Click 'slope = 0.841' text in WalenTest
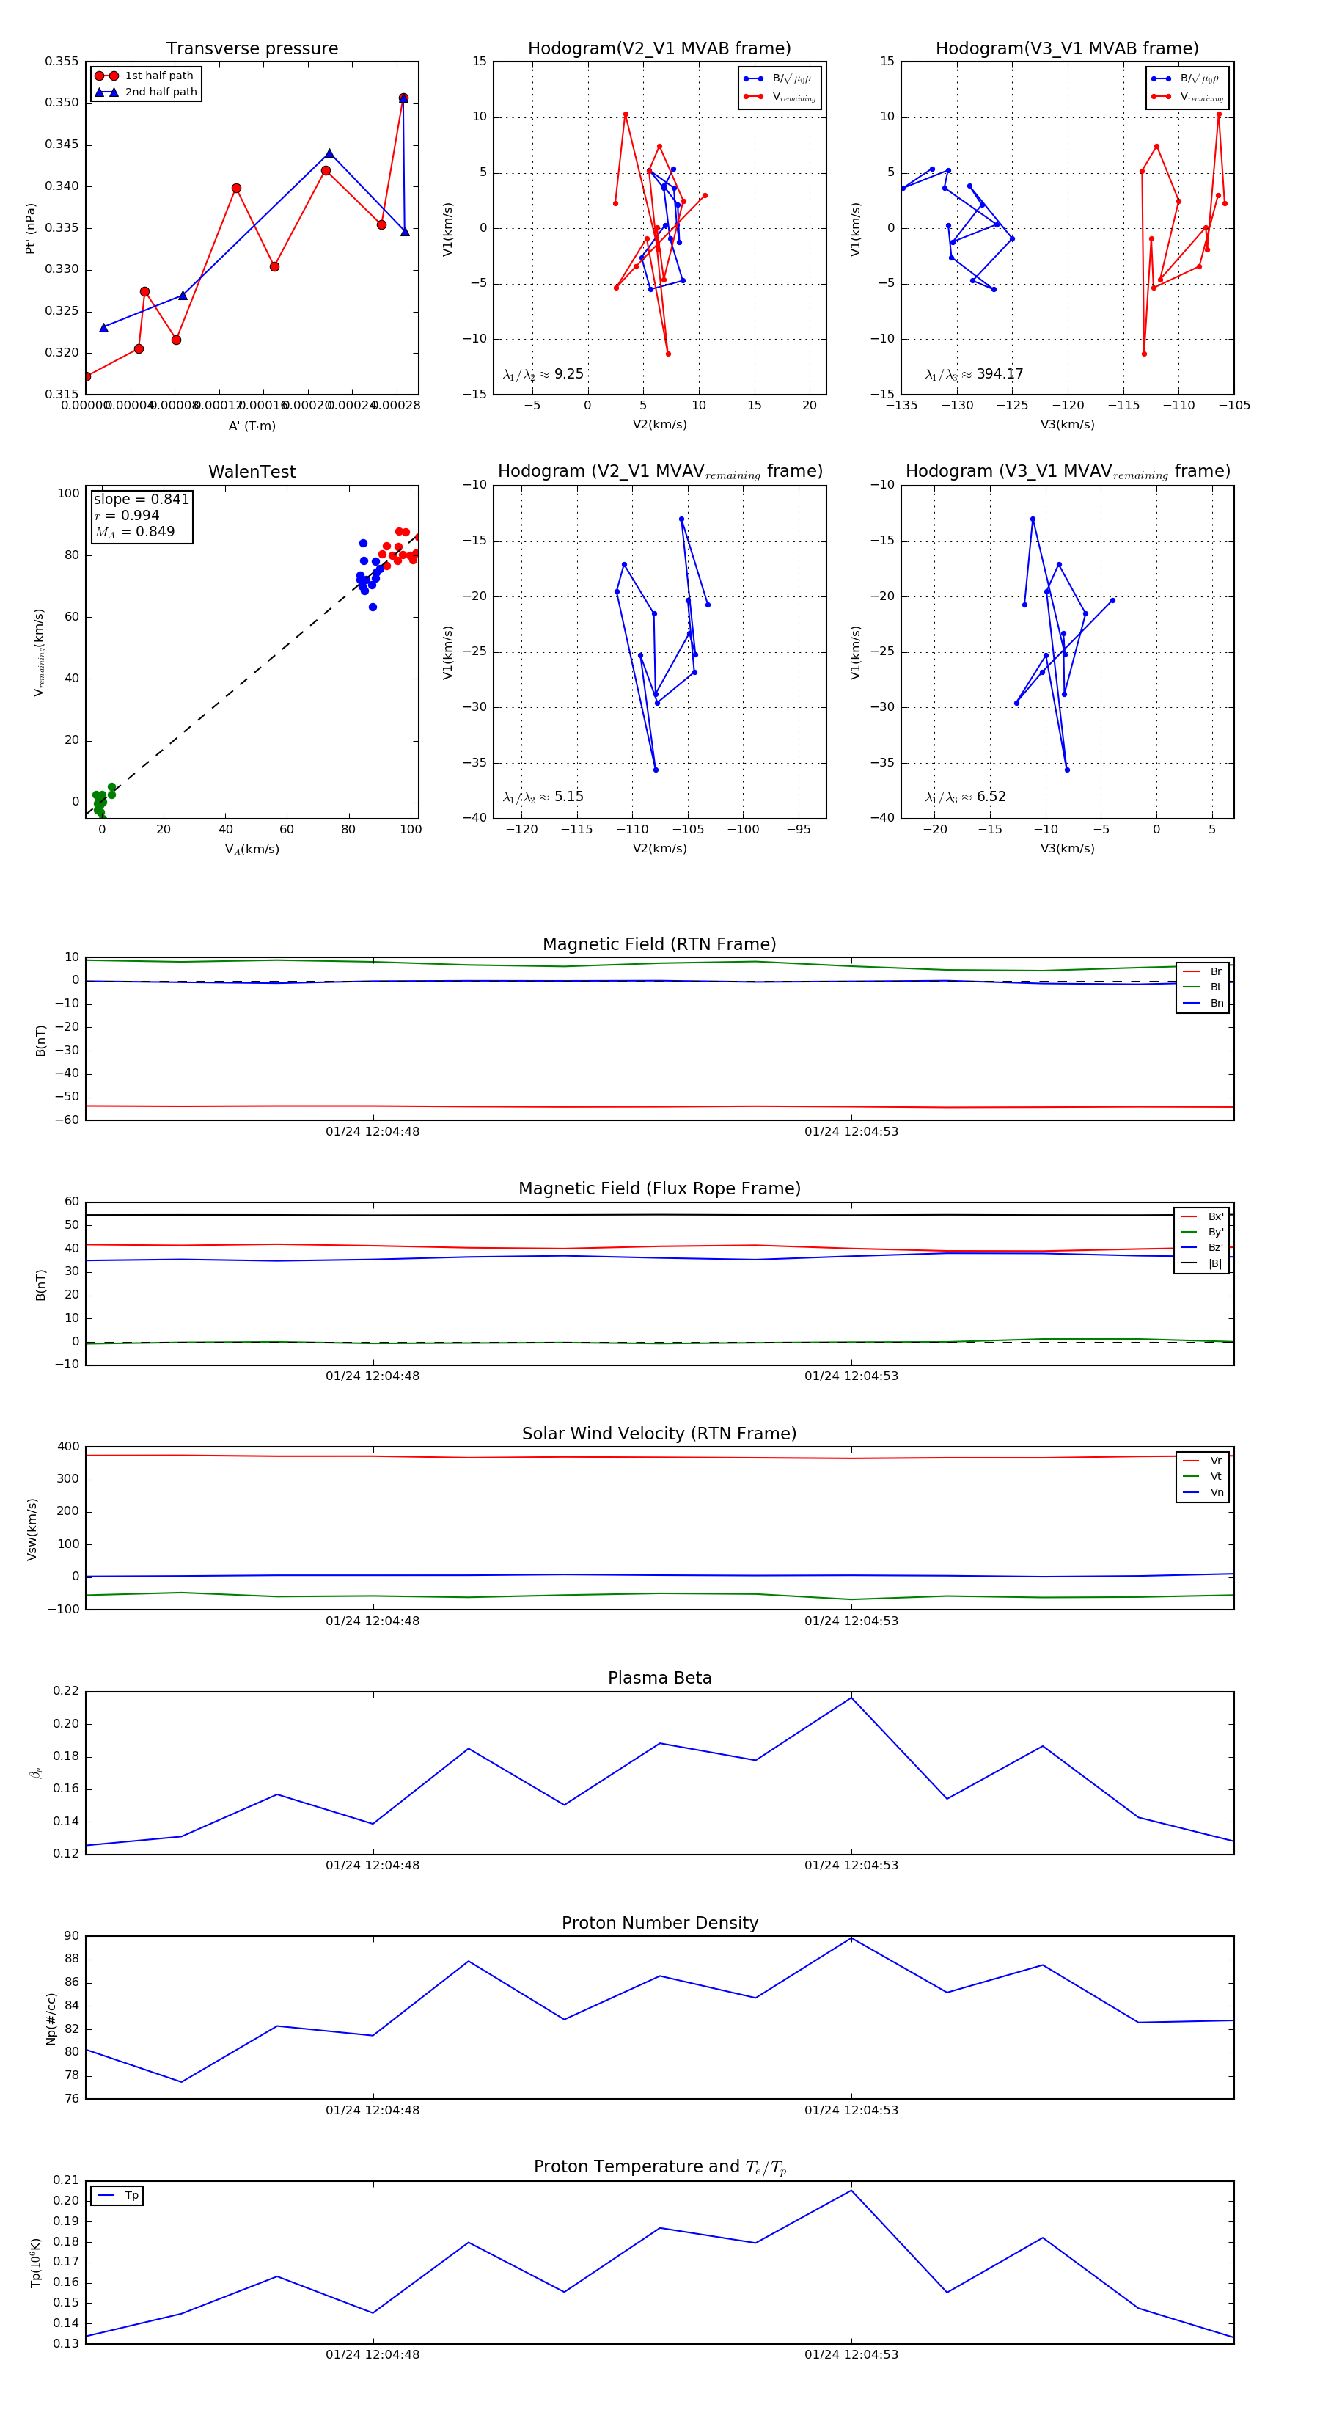Image resolution: width=1320 pixels, height=2421 pixels. click(x=141, y=499)
